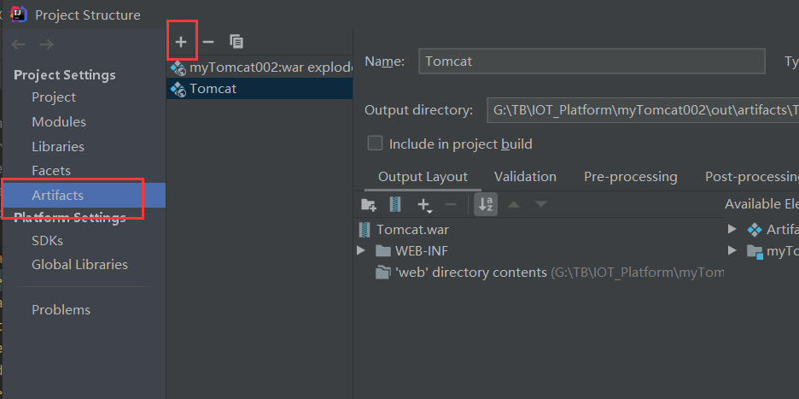799x399 pixels.
Task: Switch to the Validation tab
Action: [x=525, y=177]
